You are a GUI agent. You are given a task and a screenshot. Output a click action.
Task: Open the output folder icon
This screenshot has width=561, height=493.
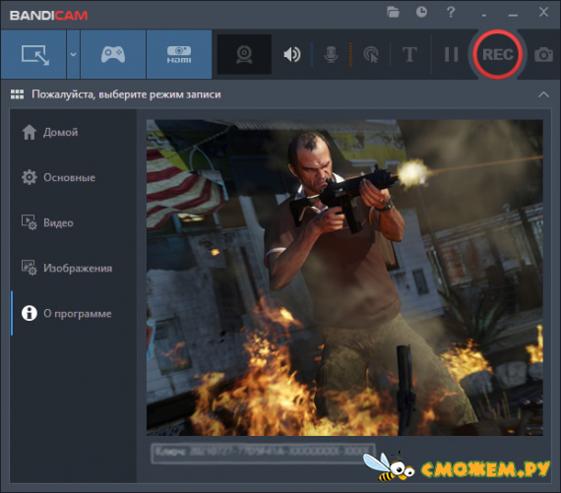point(393,12)
